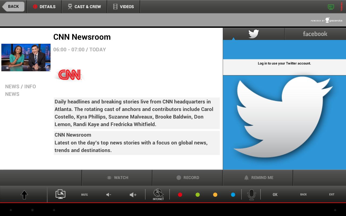
Task: Click the green TV connection icon
Action: 331,7
